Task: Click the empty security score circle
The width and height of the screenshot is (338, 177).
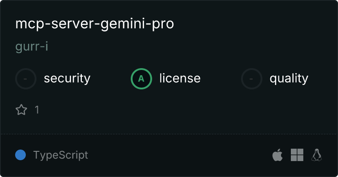Action: [x=26, y=79]
